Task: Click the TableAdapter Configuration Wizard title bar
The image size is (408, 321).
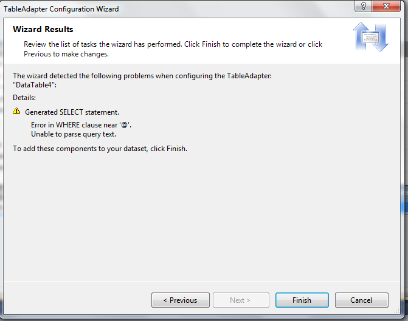Action: [x=182, y=9]
